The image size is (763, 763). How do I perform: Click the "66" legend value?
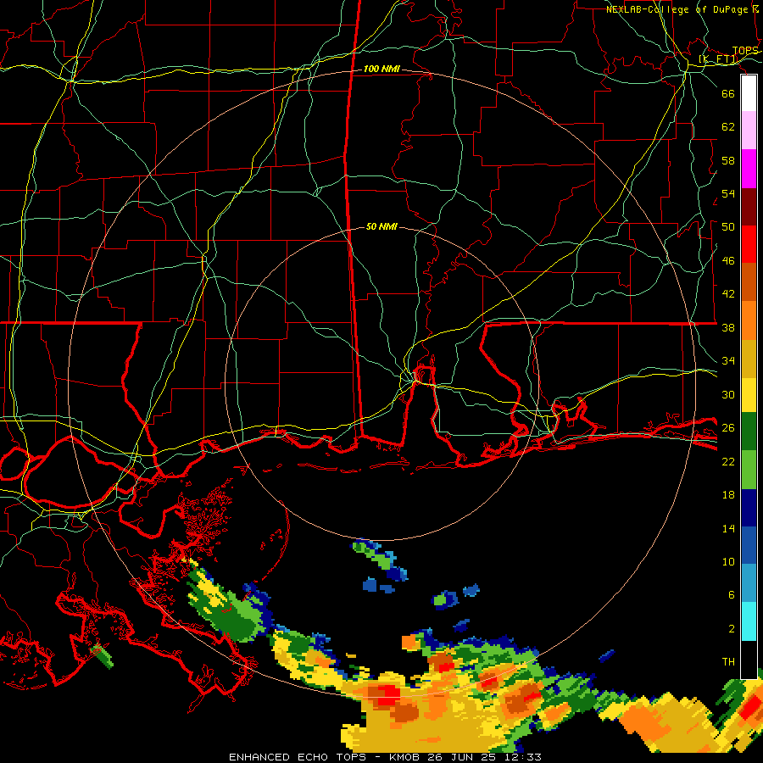coord(728,93)
